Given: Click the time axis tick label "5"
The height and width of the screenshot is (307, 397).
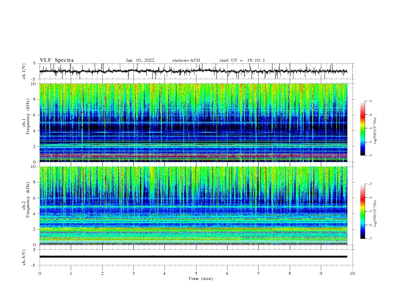Looking at the screenshot, I should click(196, 273).
